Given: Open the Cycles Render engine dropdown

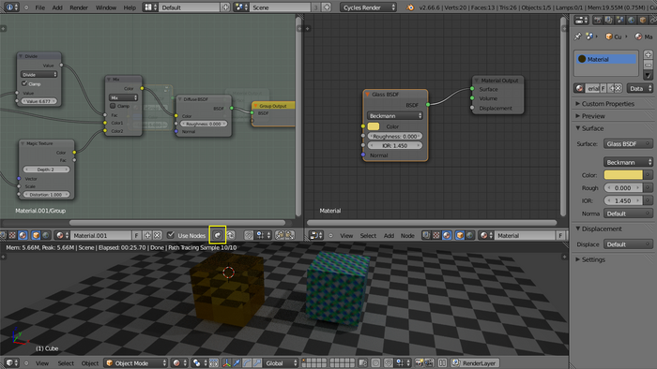Looking at the screenshot, I should (368, 7).
